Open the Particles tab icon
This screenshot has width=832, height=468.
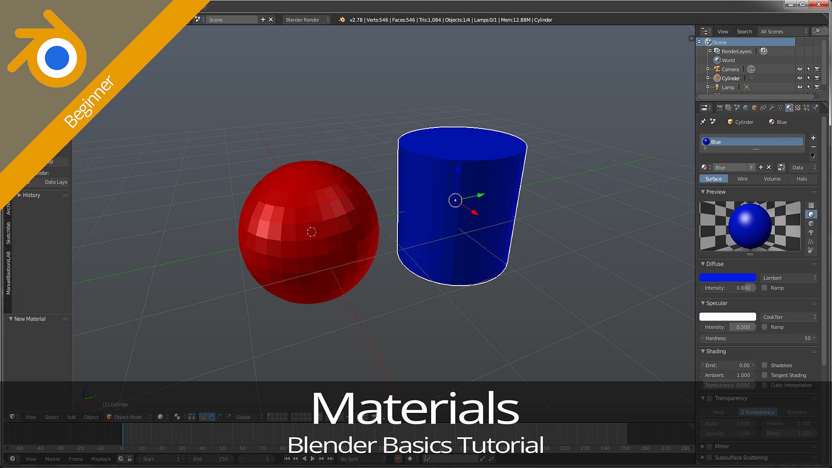pos(807,108)
